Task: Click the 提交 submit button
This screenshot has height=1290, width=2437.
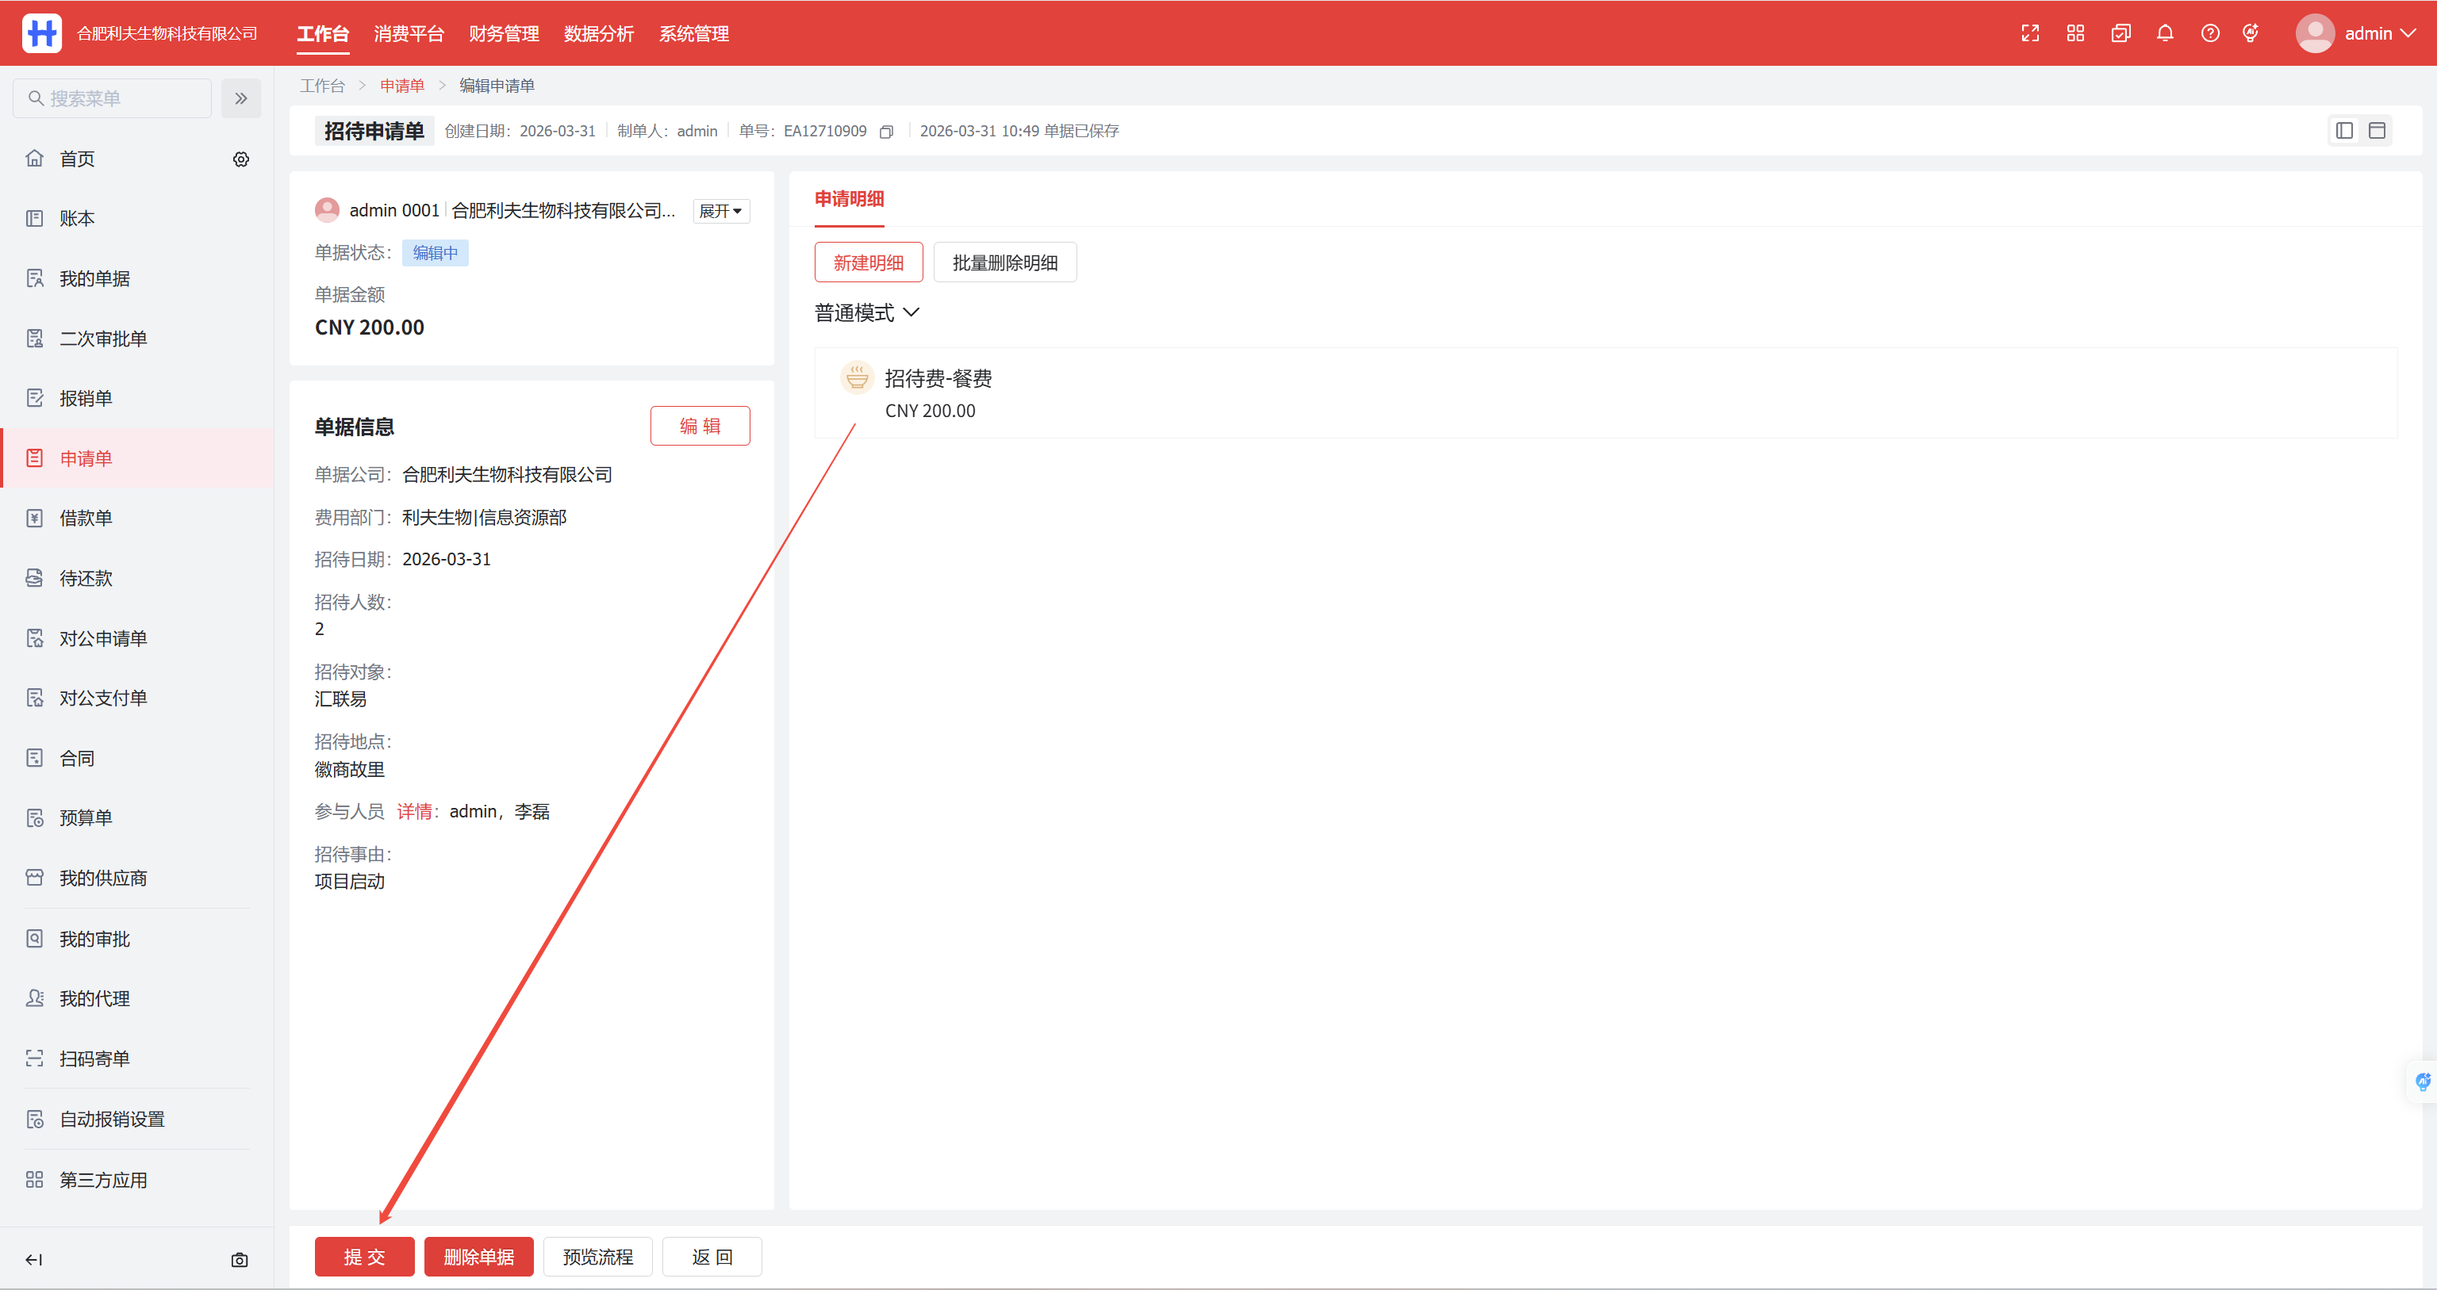Action: coord(364,1257)
